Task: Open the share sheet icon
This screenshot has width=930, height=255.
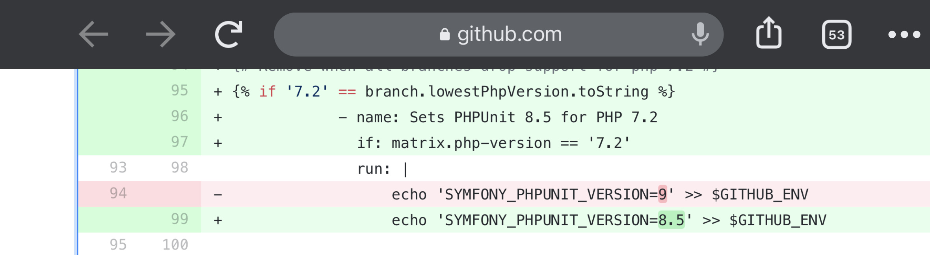Action: [768, 33]
